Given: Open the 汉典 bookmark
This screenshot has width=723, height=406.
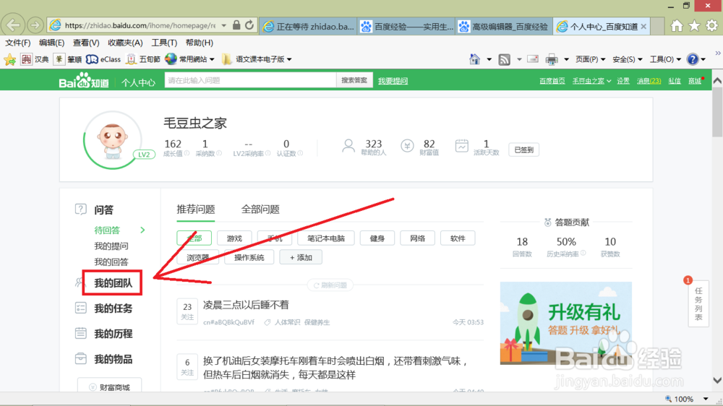Looking at the screenshot, I should pyautogui.click(x=35, y=59).
